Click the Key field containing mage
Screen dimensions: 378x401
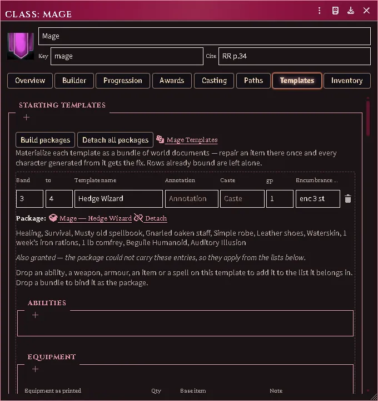coord(127,56)
